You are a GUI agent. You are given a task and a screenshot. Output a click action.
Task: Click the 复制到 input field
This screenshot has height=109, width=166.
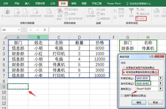pos(147,89)
